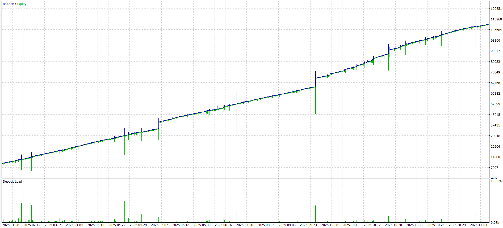Click the 2025.04.28 date label
The width and height of the screenshot is (503, 228).
[138, 225]
